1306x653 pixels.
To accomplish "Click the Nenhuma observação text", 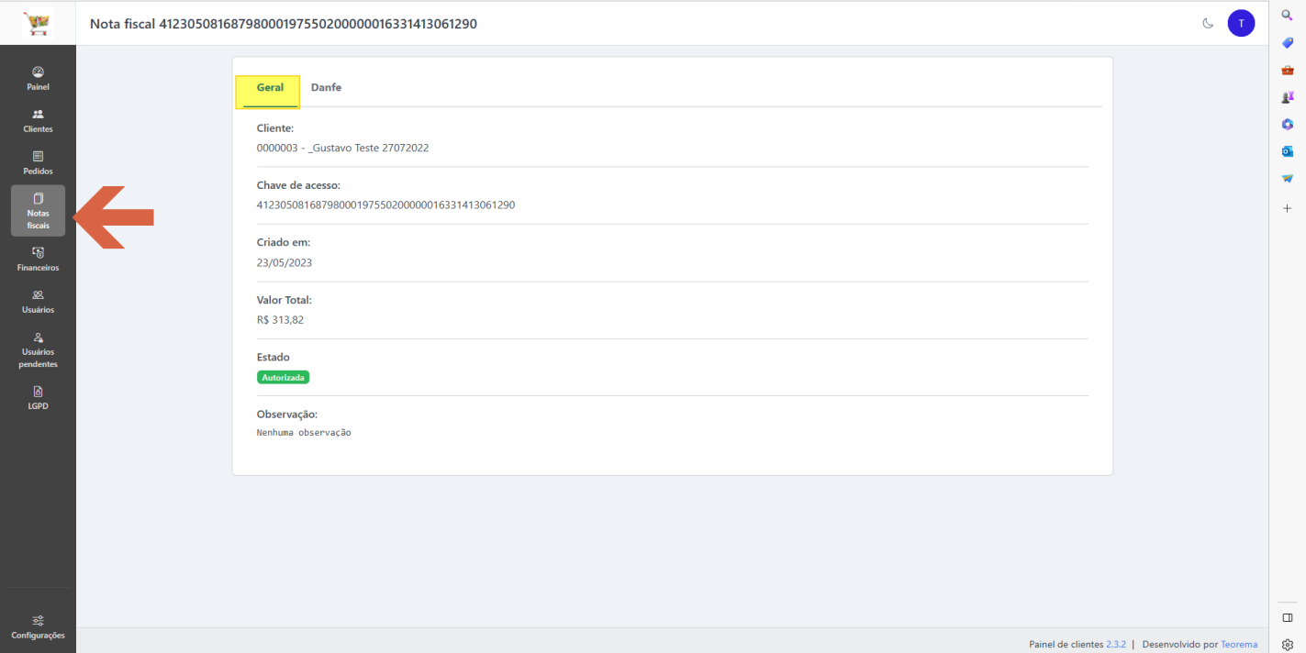I will (x=304, y=432).
